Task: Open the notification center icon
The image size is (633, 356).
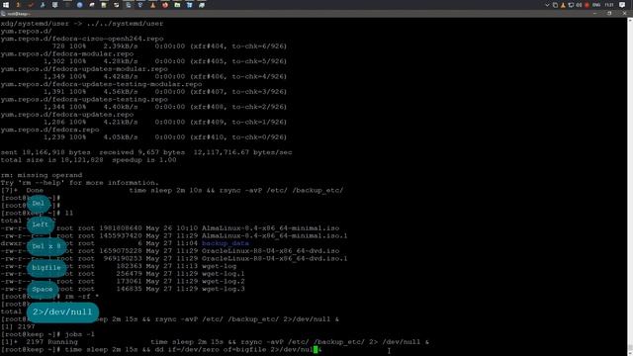Action: (622, 5)
